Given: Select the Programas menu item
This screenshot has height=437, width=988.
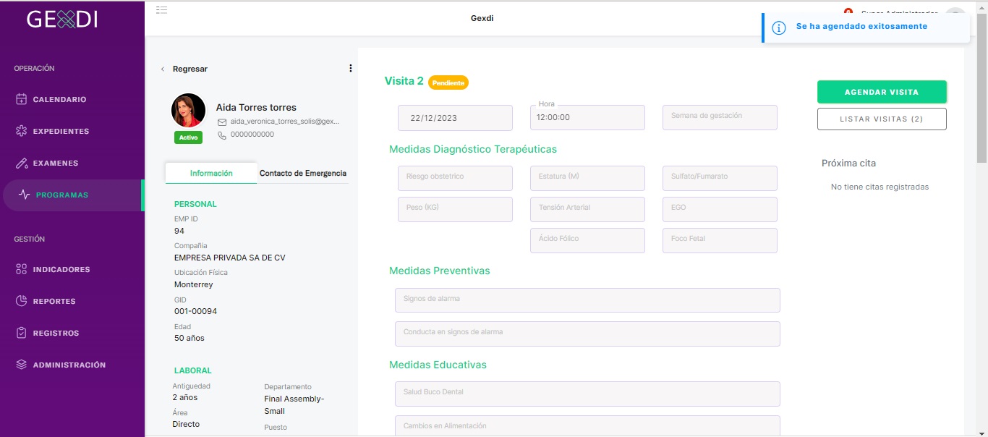Looking at the screenshot, I should pos(72,195).
